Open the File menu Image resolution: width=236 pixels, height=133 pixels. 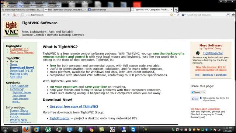(x=3, y=6)
